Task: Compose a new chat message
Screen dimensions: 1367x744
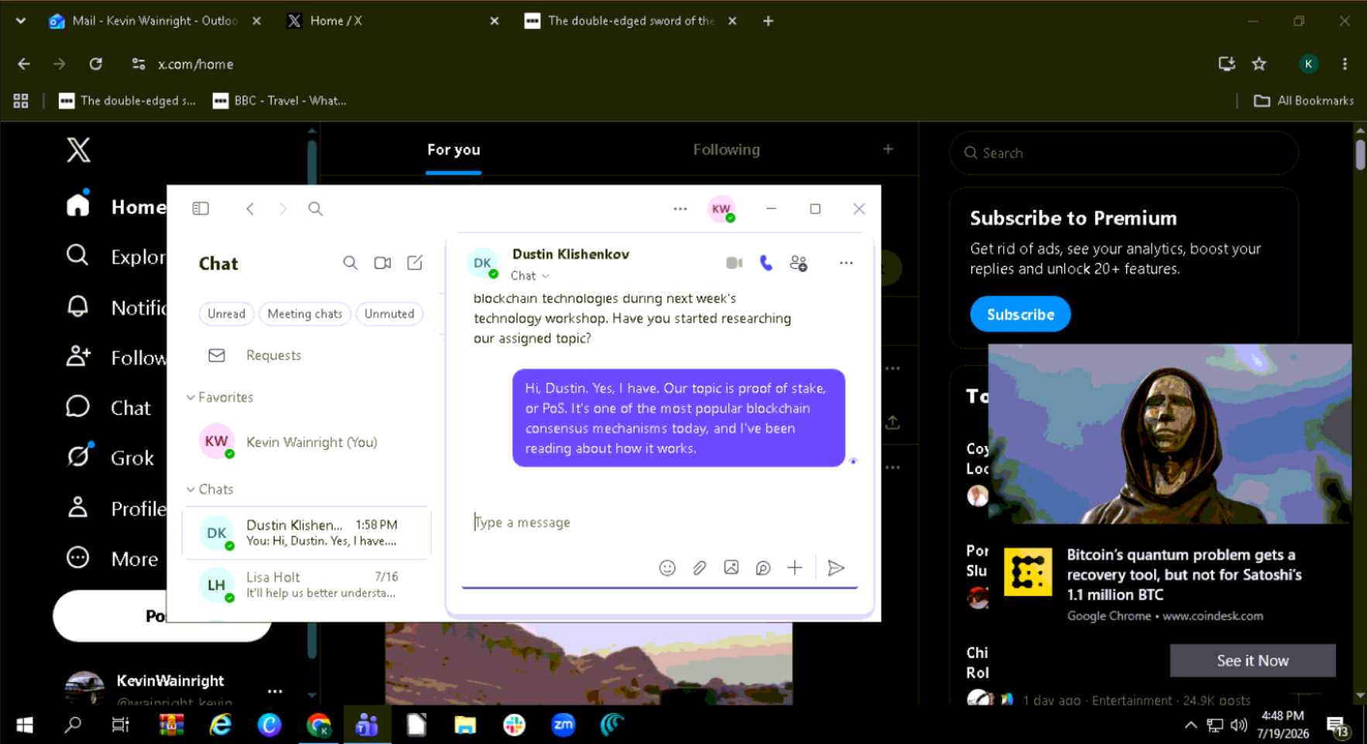Action: 415,263
